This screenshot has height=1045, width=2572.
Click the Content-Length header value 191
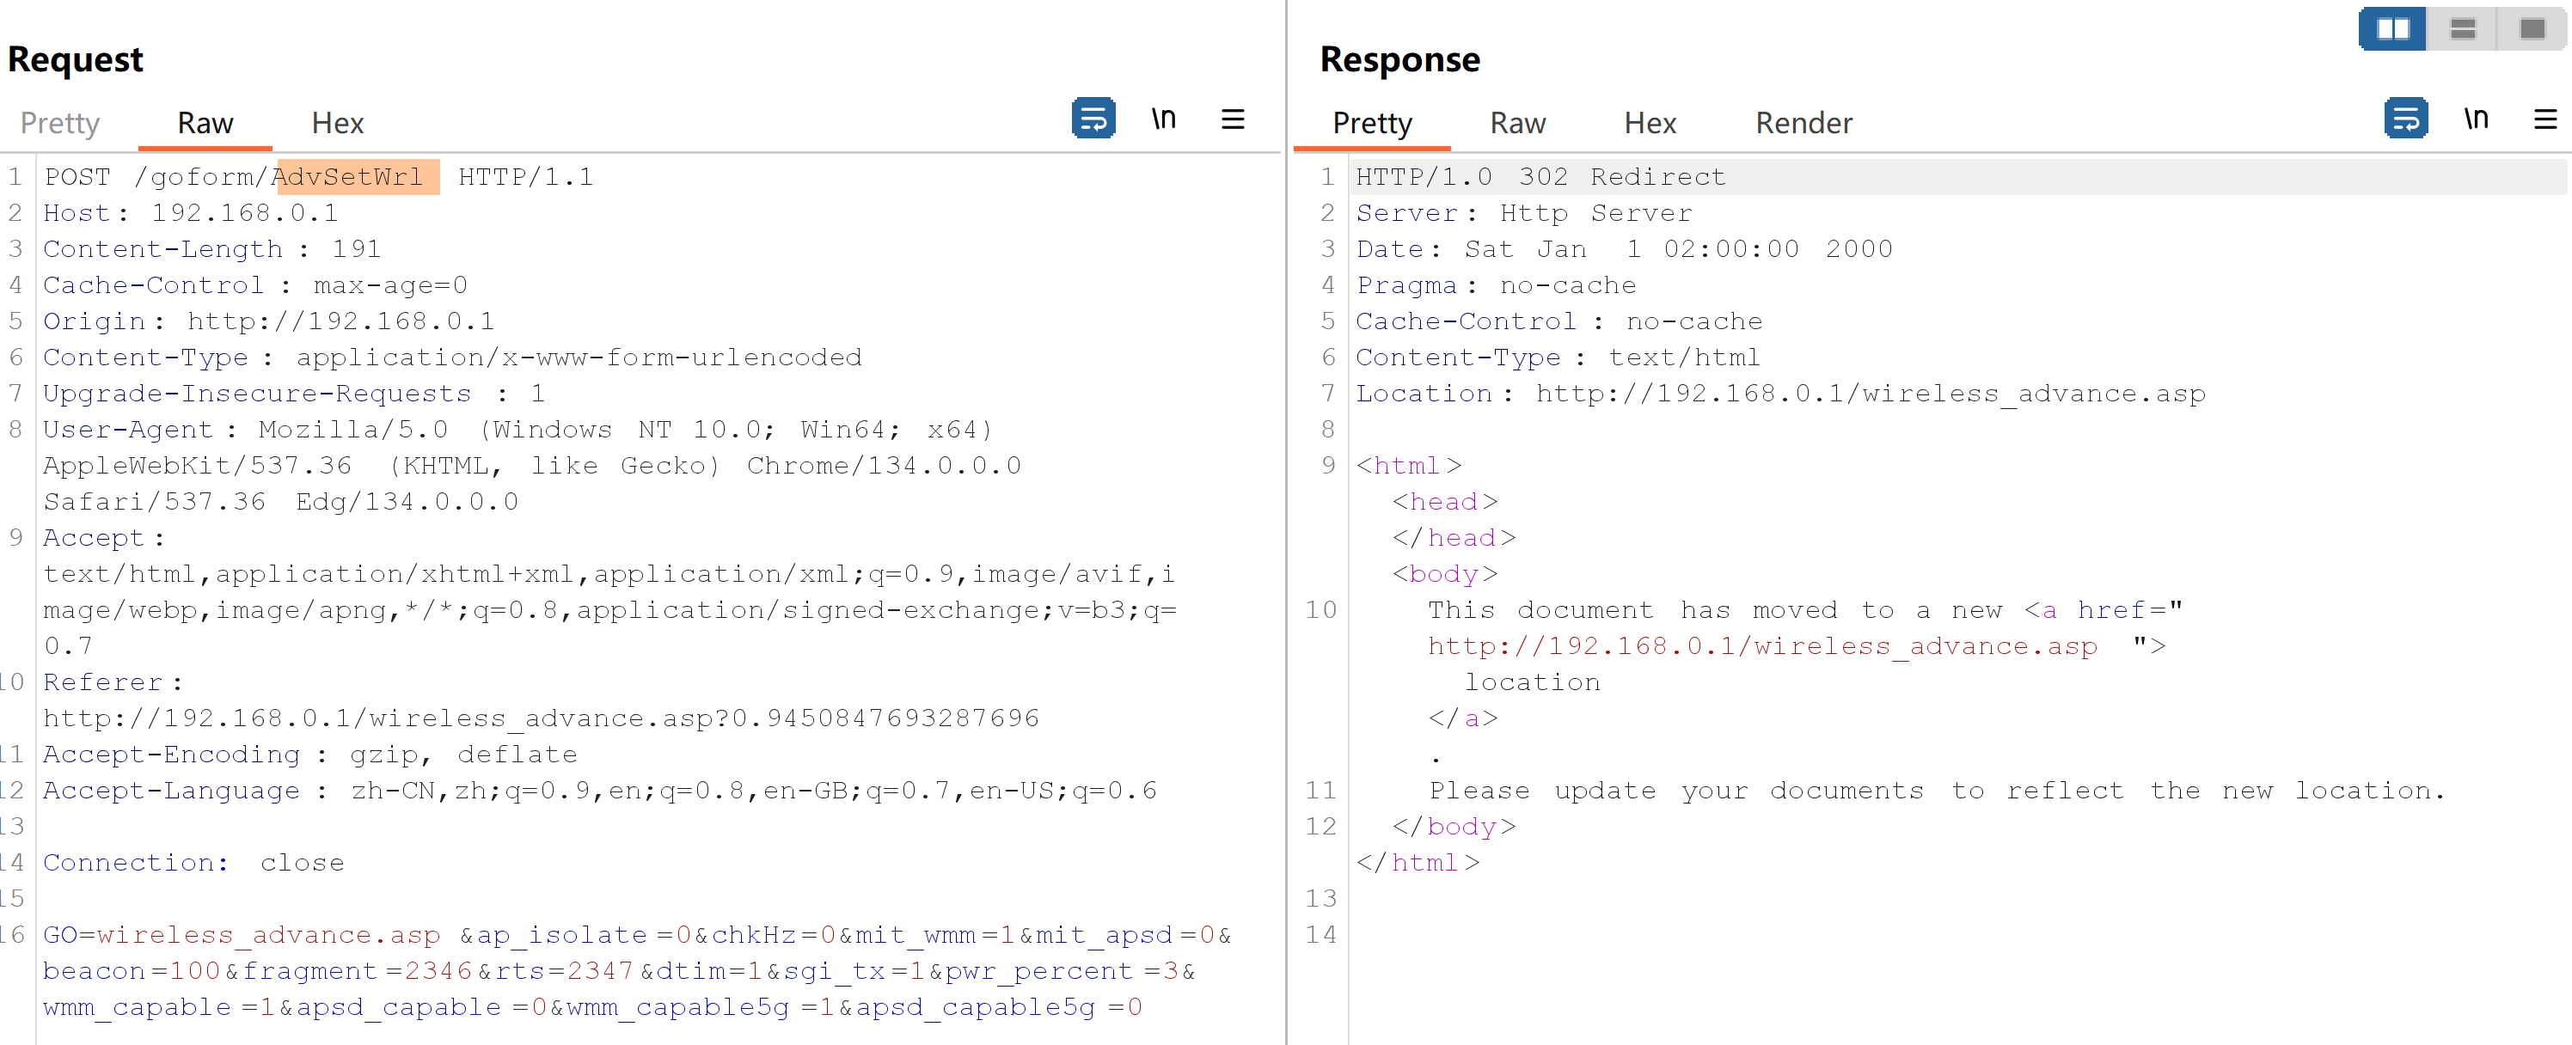(355, 248)
